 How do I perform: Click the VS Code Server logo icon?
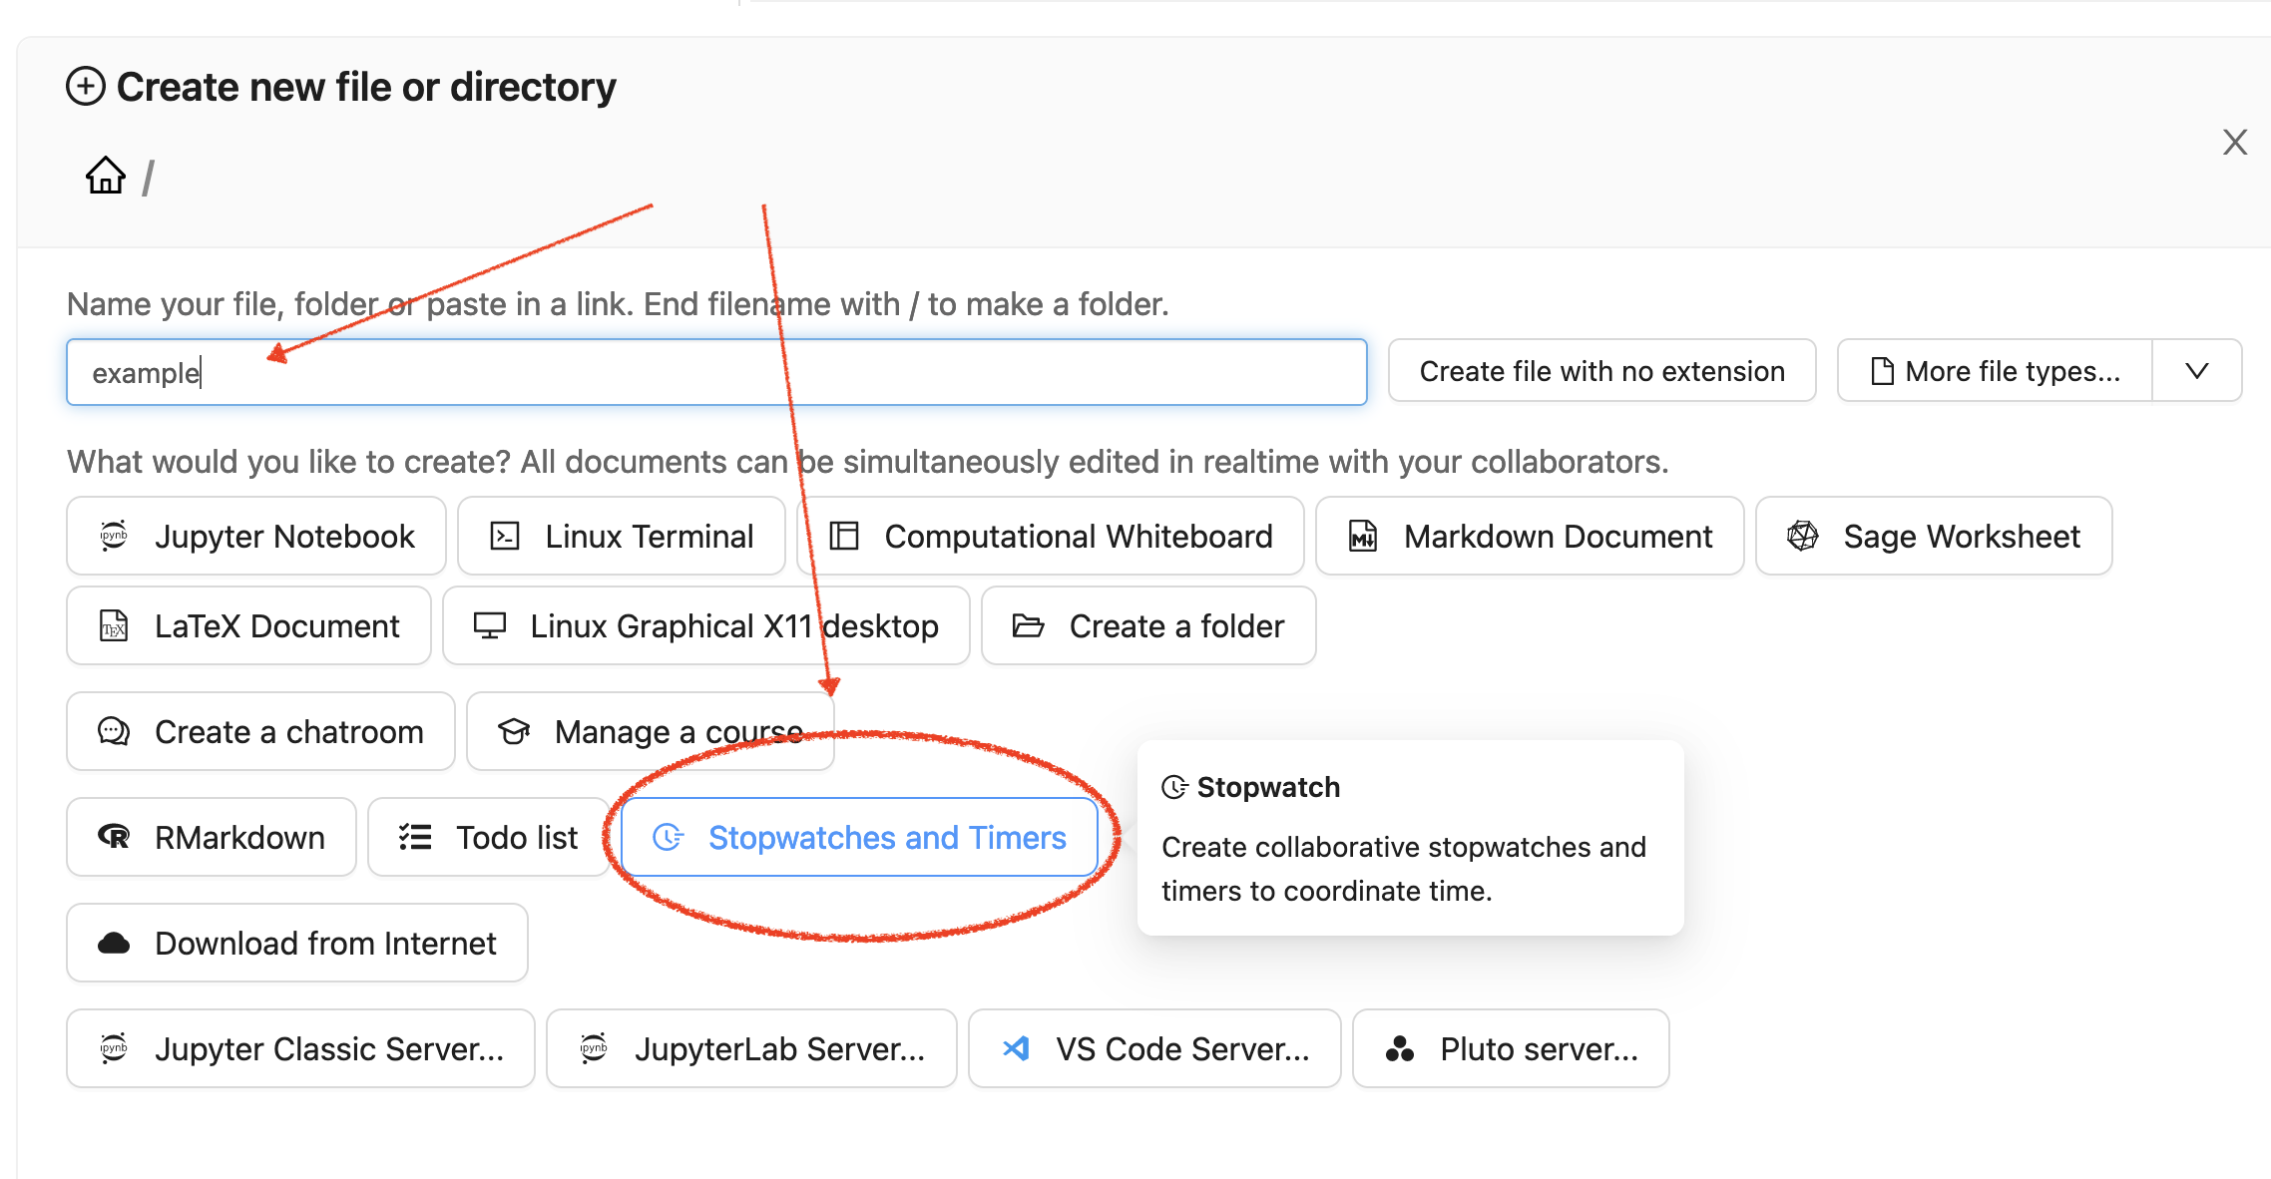click(1016, 1048)
